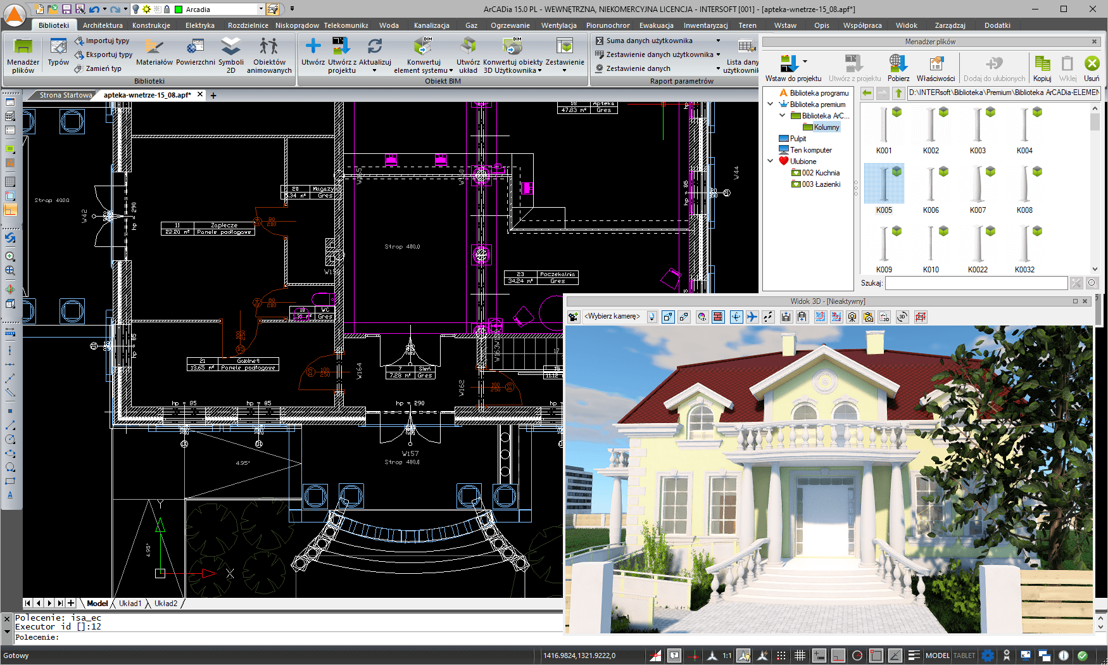Viewport: 1108px width, 665px height.
Task: Click Pobierz in file manager
Action: point(898,68)
